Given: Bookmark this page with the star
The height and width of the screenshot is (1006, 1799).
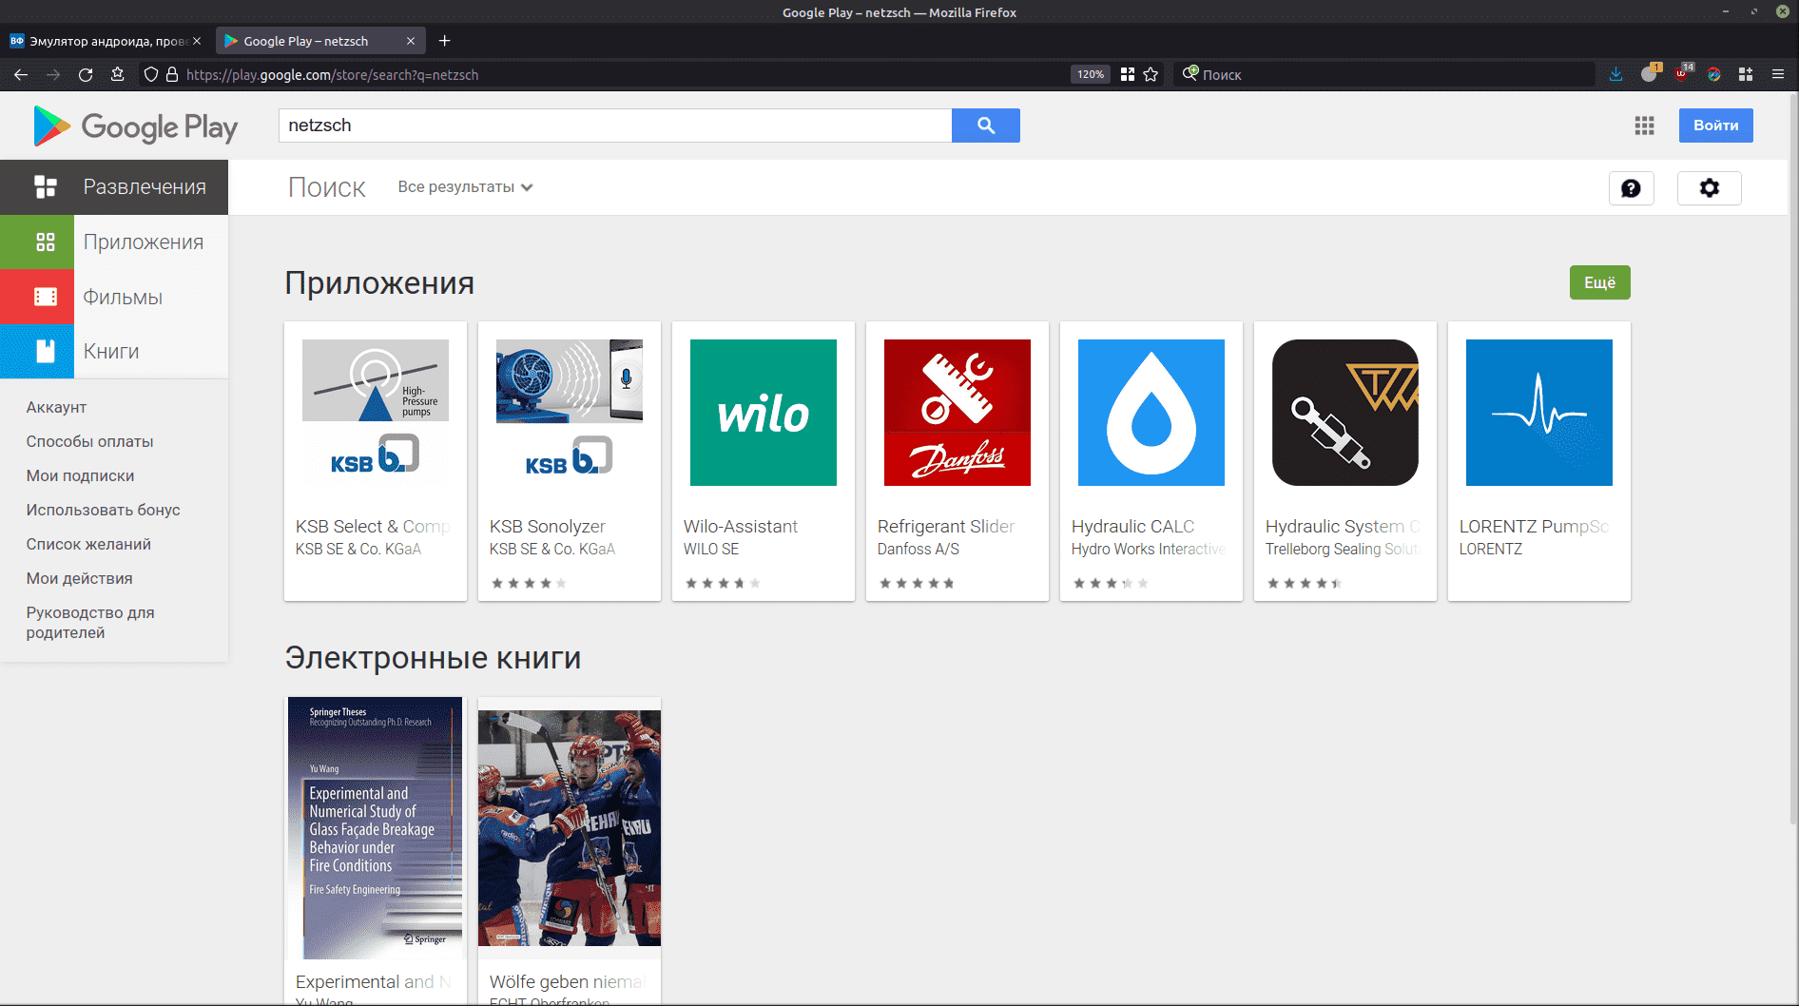Looking at the screenshot, I should (1151, 74).
